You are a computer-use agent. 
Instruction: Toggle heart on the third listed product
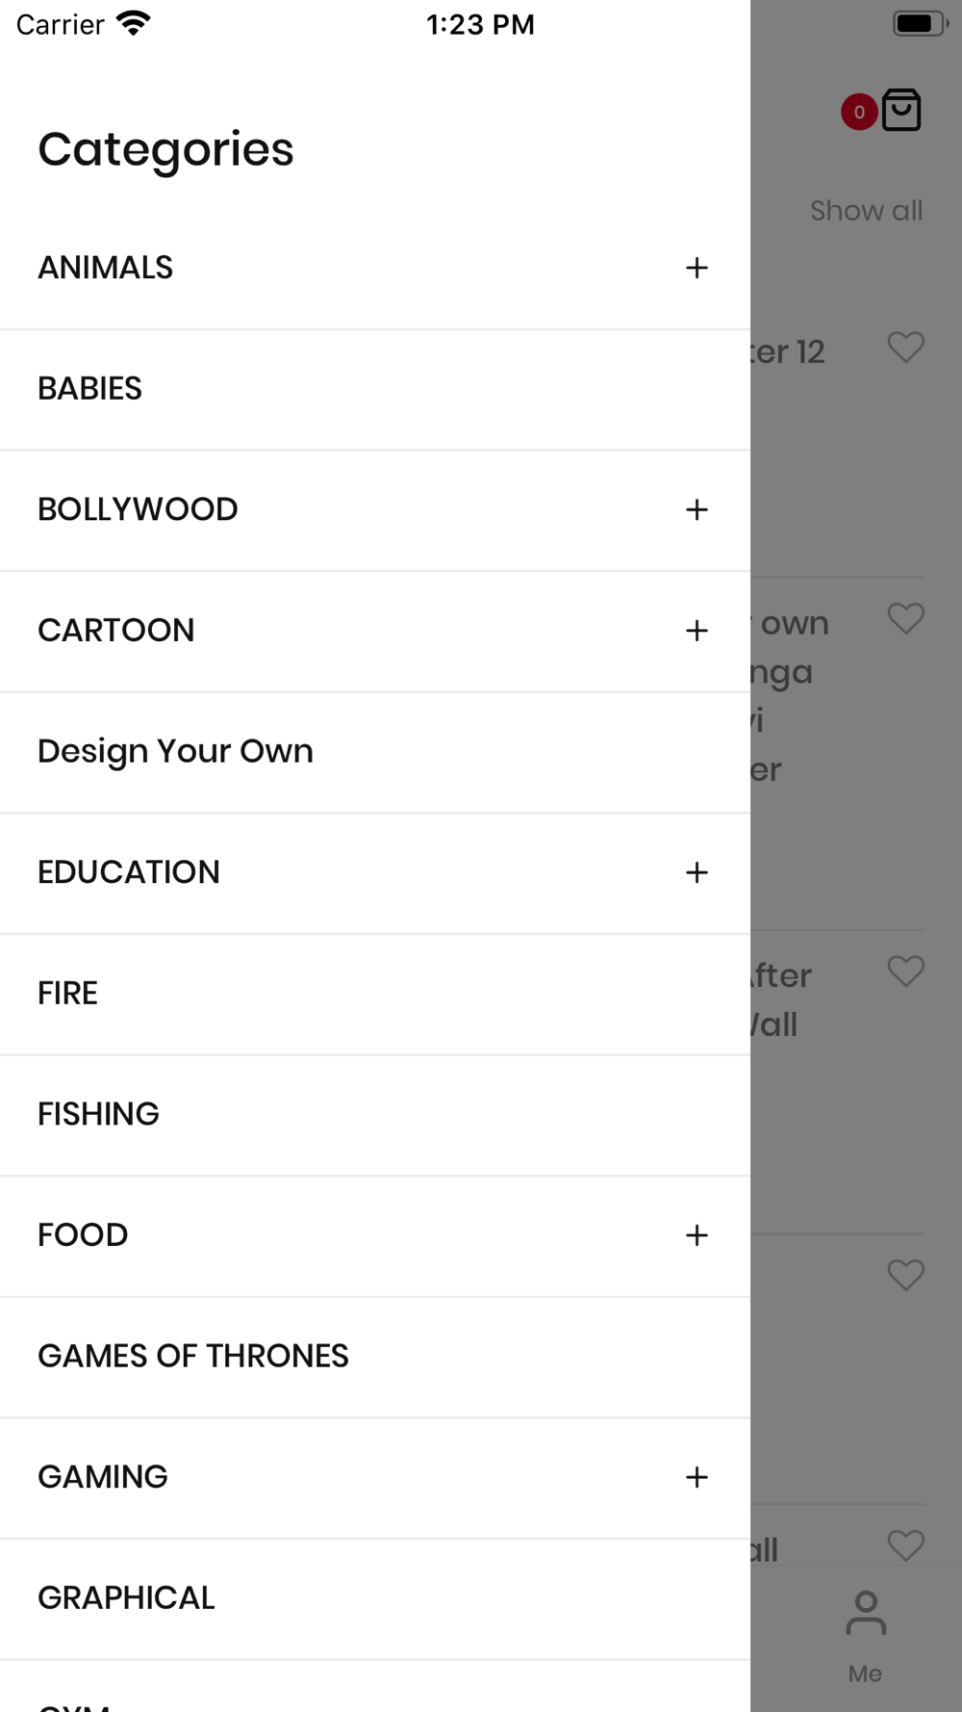coord(905,971)
